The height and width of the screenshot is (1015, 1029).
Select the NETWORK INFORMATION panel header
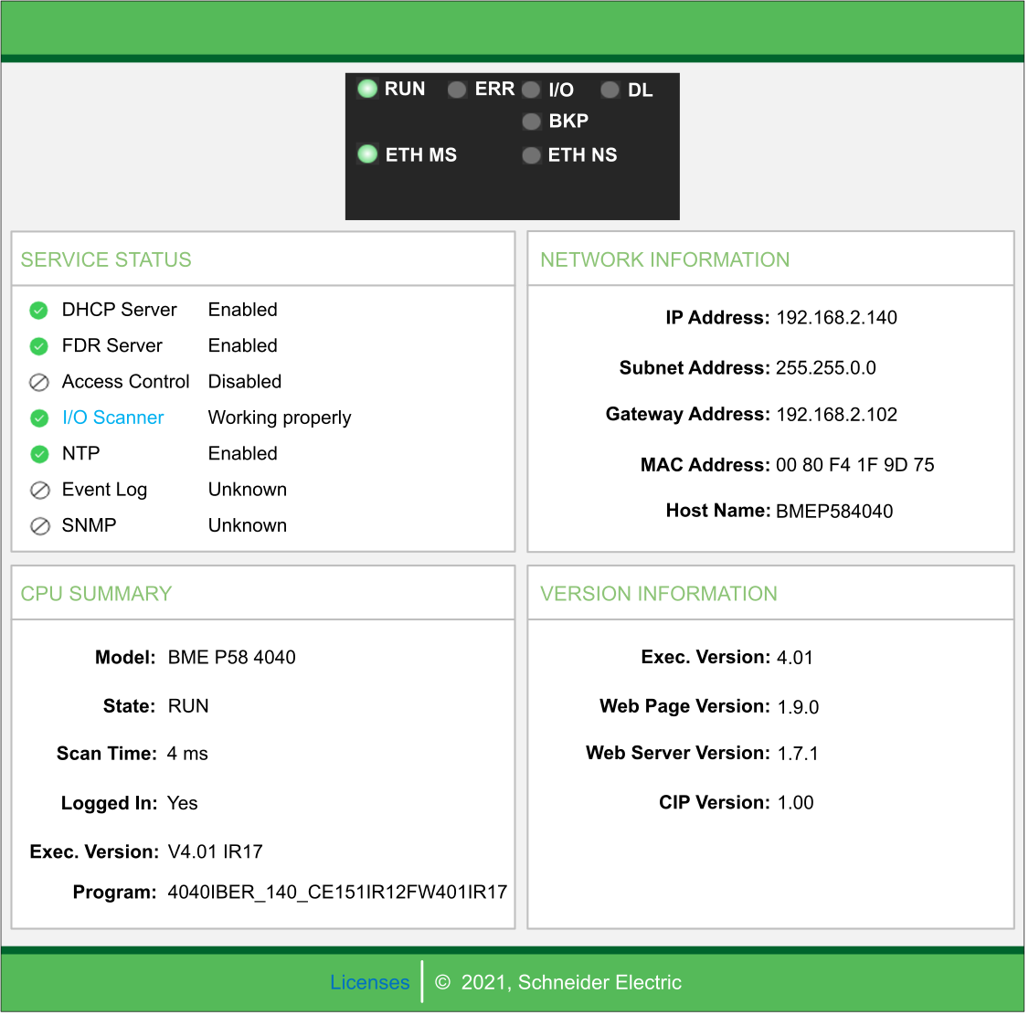(x=664, y=259)
